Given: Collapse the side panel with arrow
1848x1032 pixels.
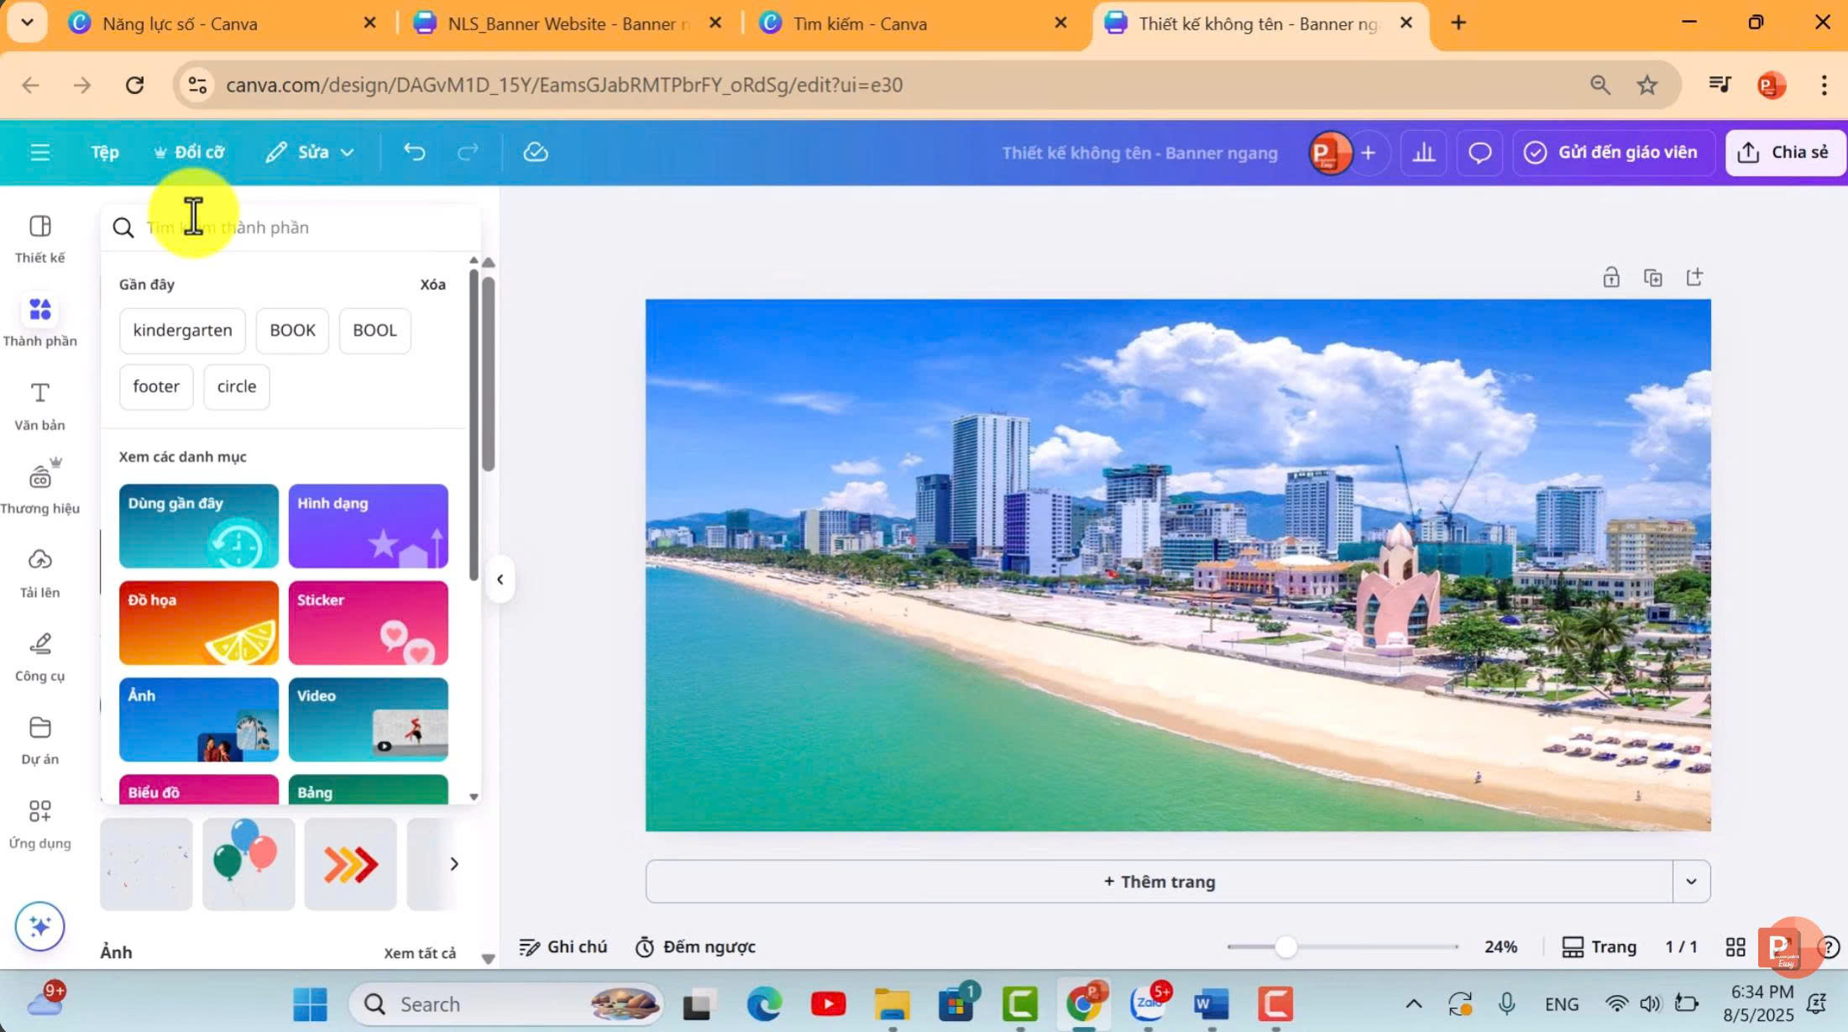Looking at the screenshot, I should pos(500,579).
